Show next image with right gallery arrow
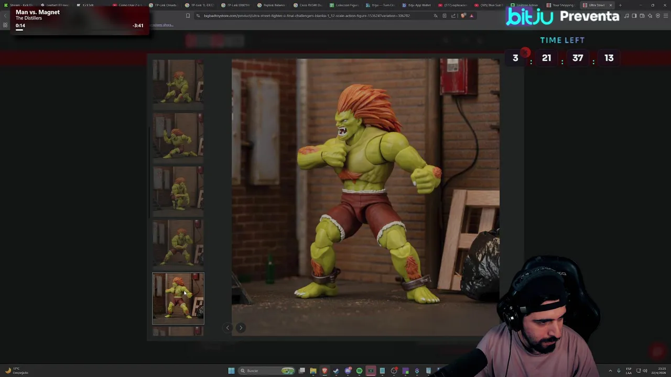 [x=241, y=328]
